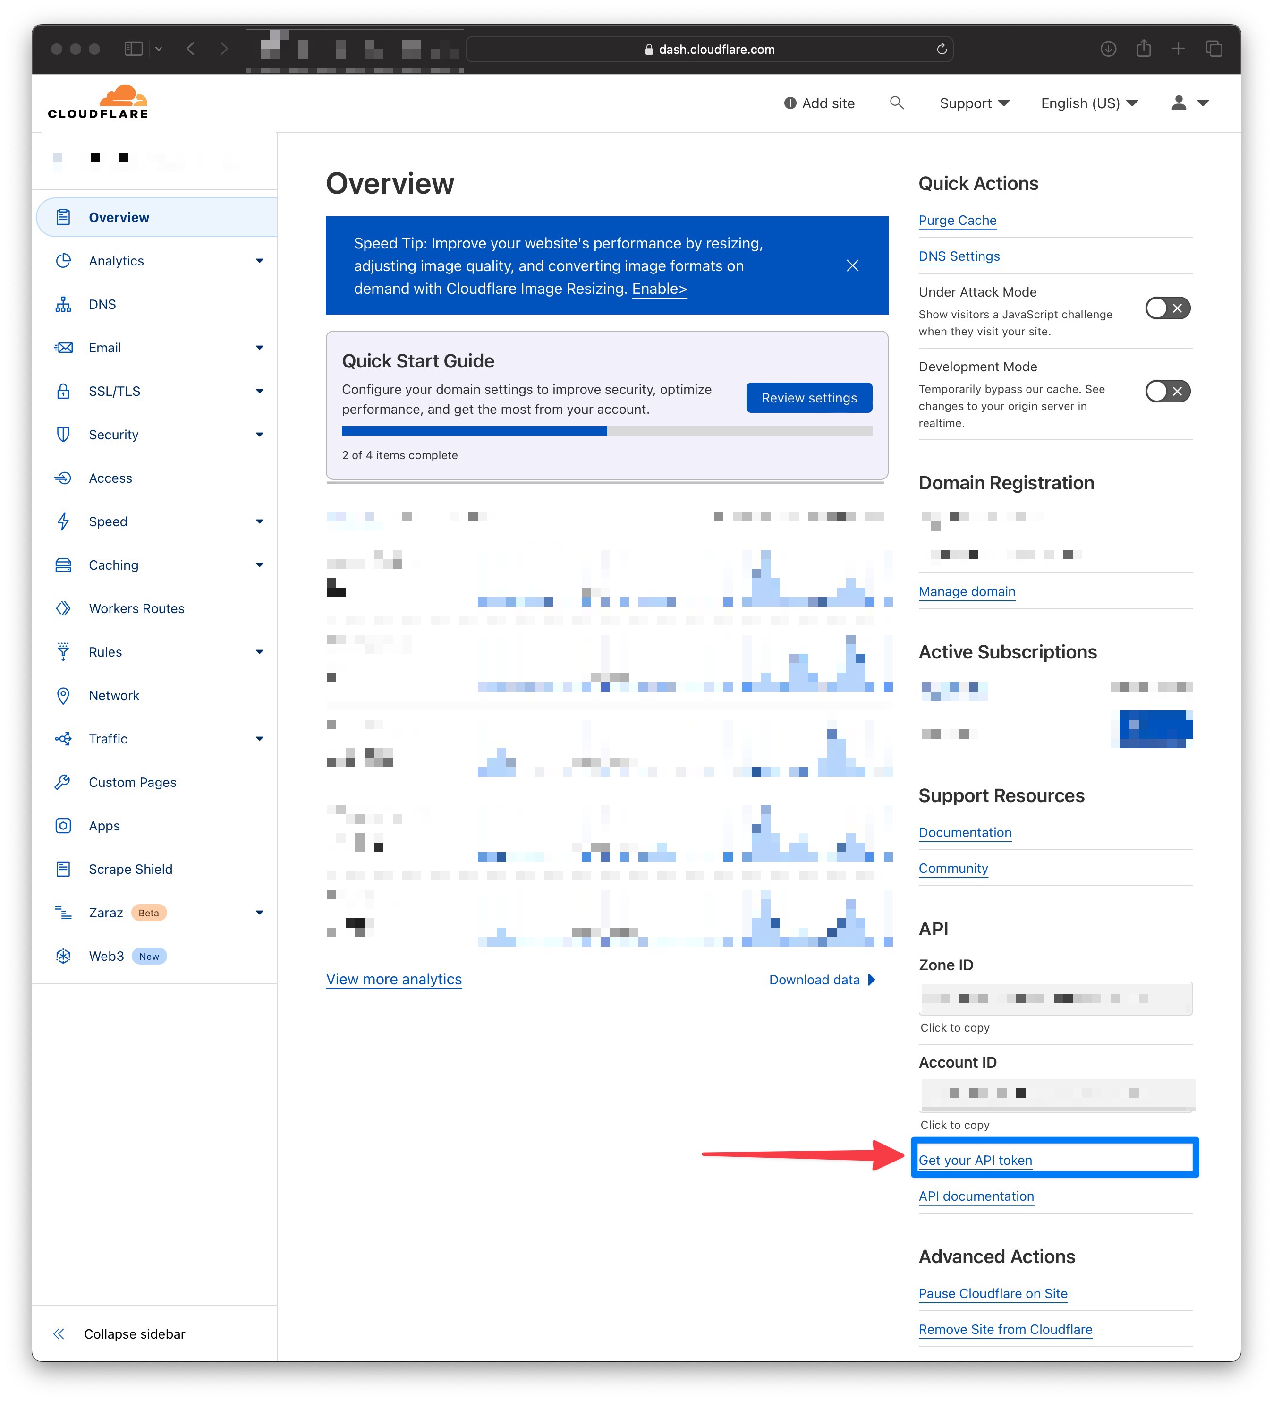Click the Traffic nodes icon
Viewport: 1273px width, 1401px height.
pyautogui.click(x=63, y=739)
